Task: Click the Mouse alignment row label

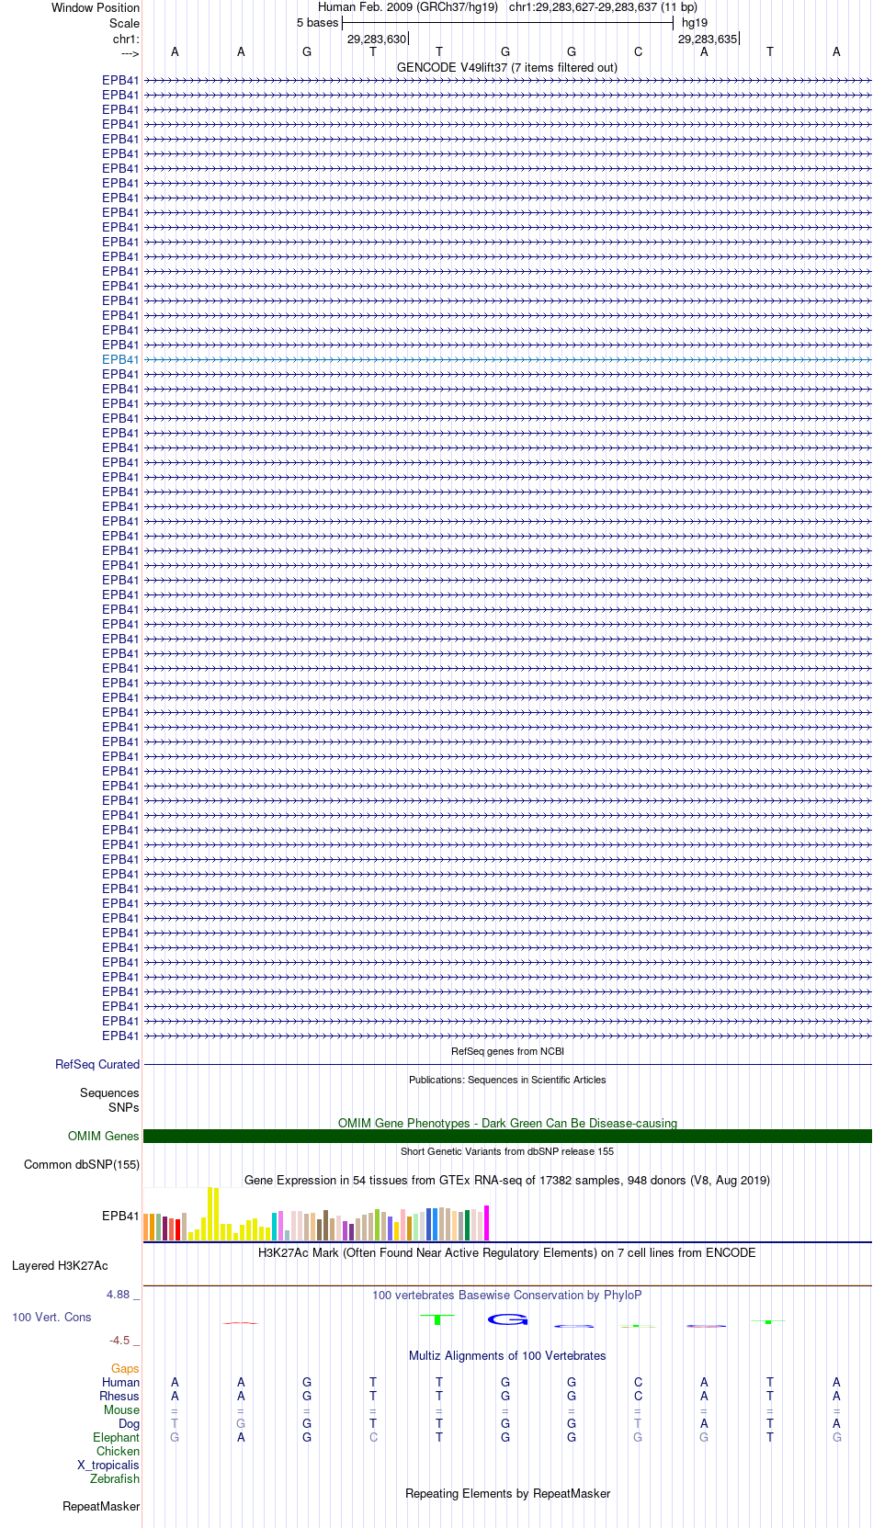Action: point(121,1410)
